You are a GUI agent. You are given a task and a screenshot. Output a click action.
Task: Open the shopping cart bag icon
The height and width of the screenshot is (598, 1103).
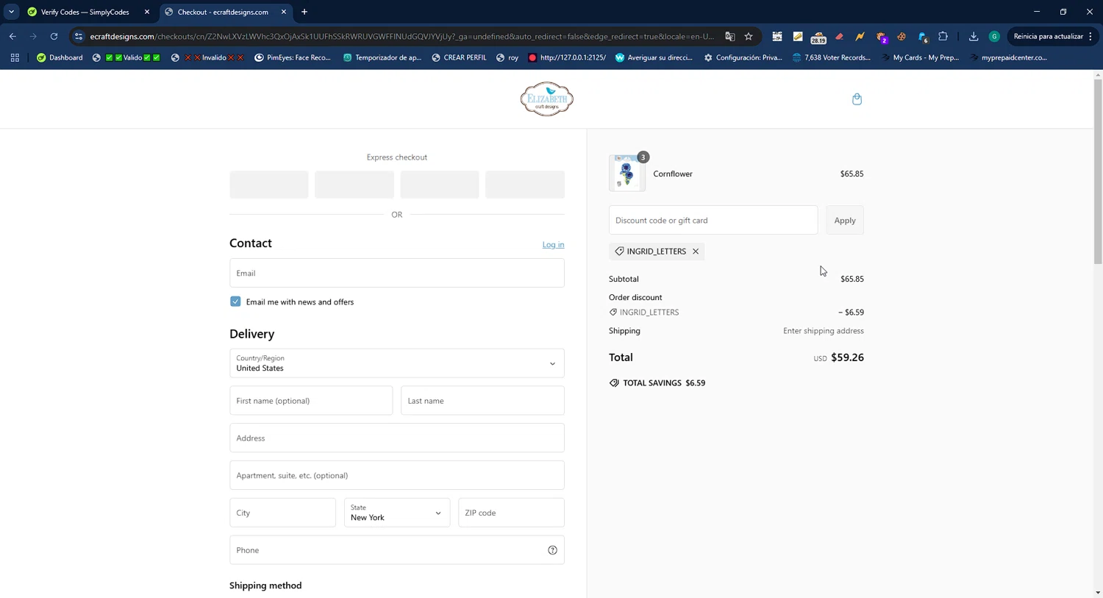[857, 99]
